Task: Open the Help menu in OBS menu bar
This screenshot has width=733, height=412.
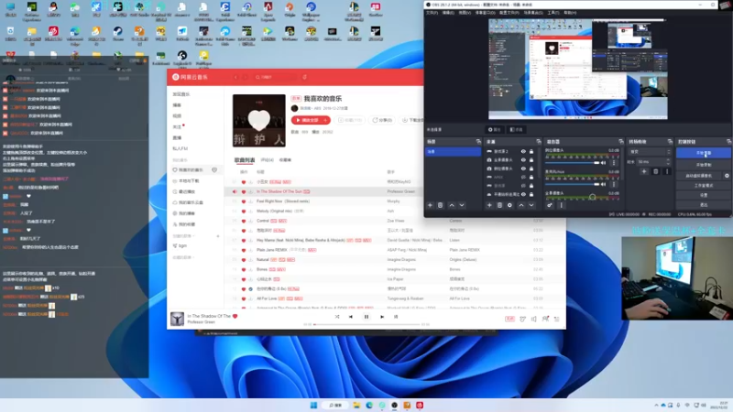Action: (x=570, y=13)
